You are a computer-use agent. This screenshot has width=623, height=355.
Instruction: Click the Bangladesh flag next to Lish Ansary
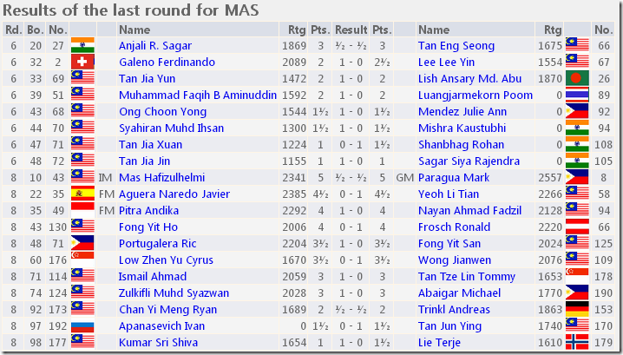pyautogui.click(x=578, y=78)
